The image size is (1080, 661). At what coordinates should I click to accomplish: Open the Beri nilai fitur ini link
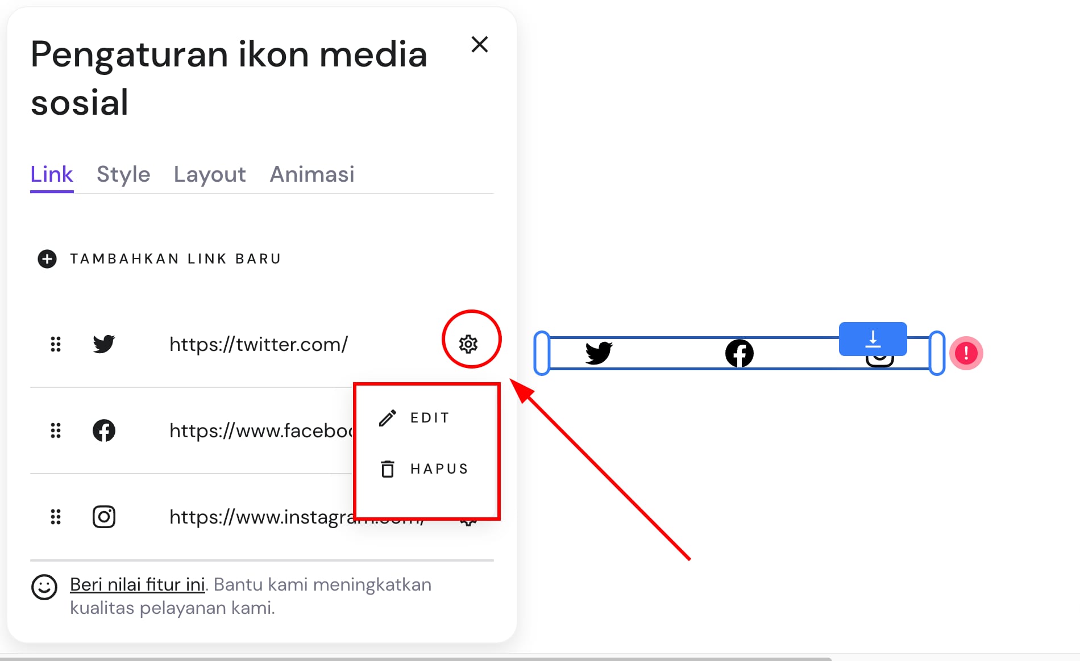(x=137, y=584)
